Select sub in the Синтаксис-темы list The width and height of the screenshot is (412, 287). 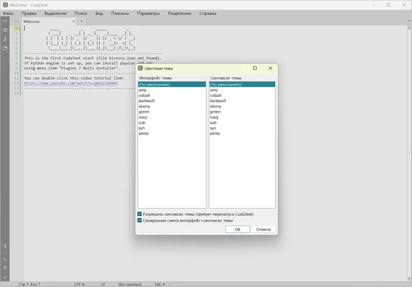[x=242, y=122]
